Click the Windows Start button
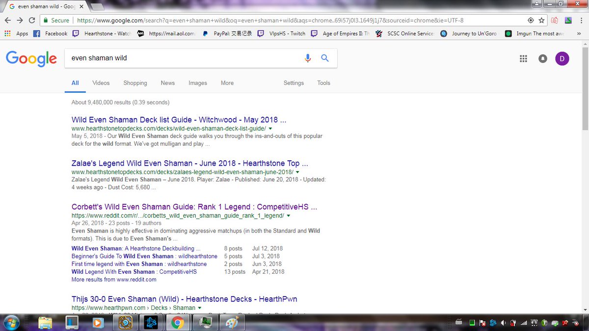 point(11,322)
